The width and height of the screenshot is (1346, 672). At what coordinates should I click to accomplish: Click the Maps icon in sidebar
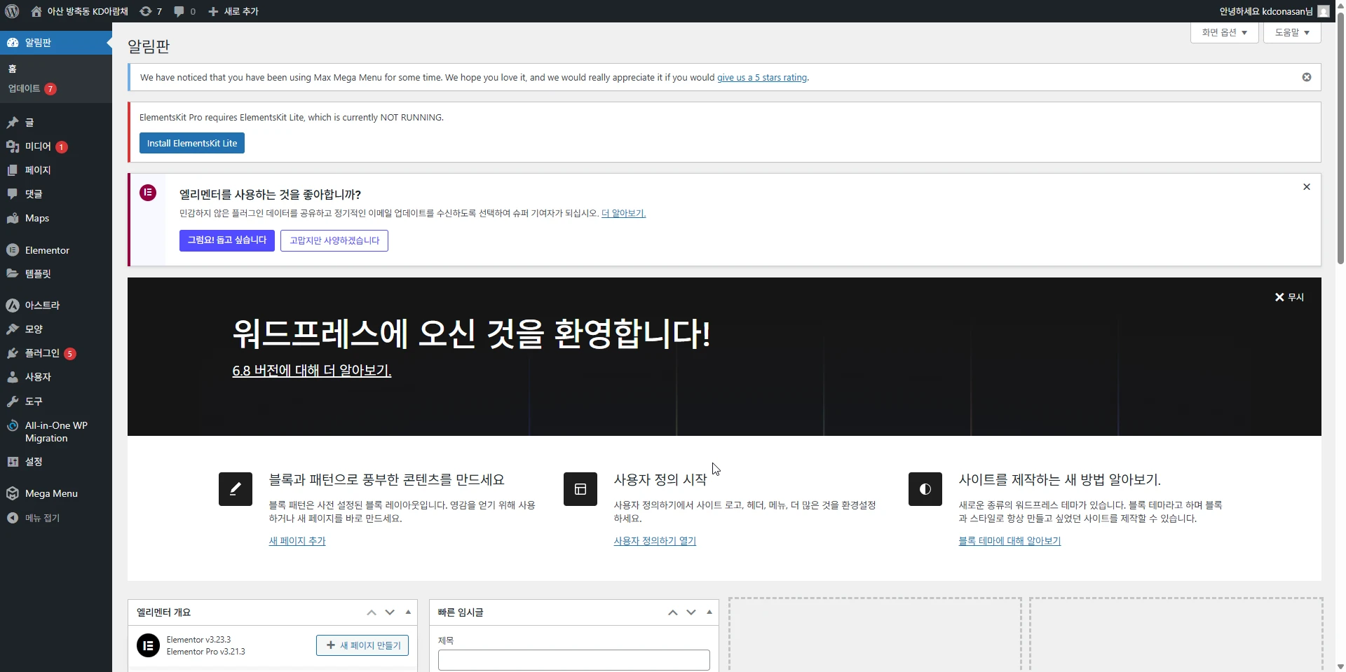tap(13, 218)
